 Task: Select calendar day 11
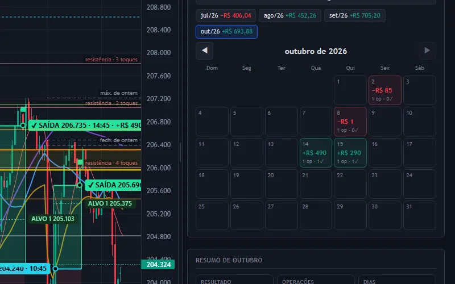click(212, 153)
